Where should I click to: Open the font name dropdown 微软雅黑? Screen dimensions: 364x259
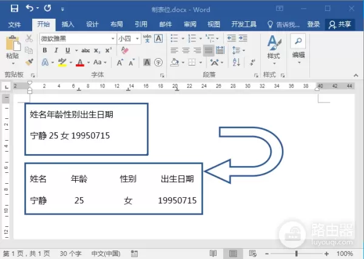pyautogui.click(x=113, y=39)
